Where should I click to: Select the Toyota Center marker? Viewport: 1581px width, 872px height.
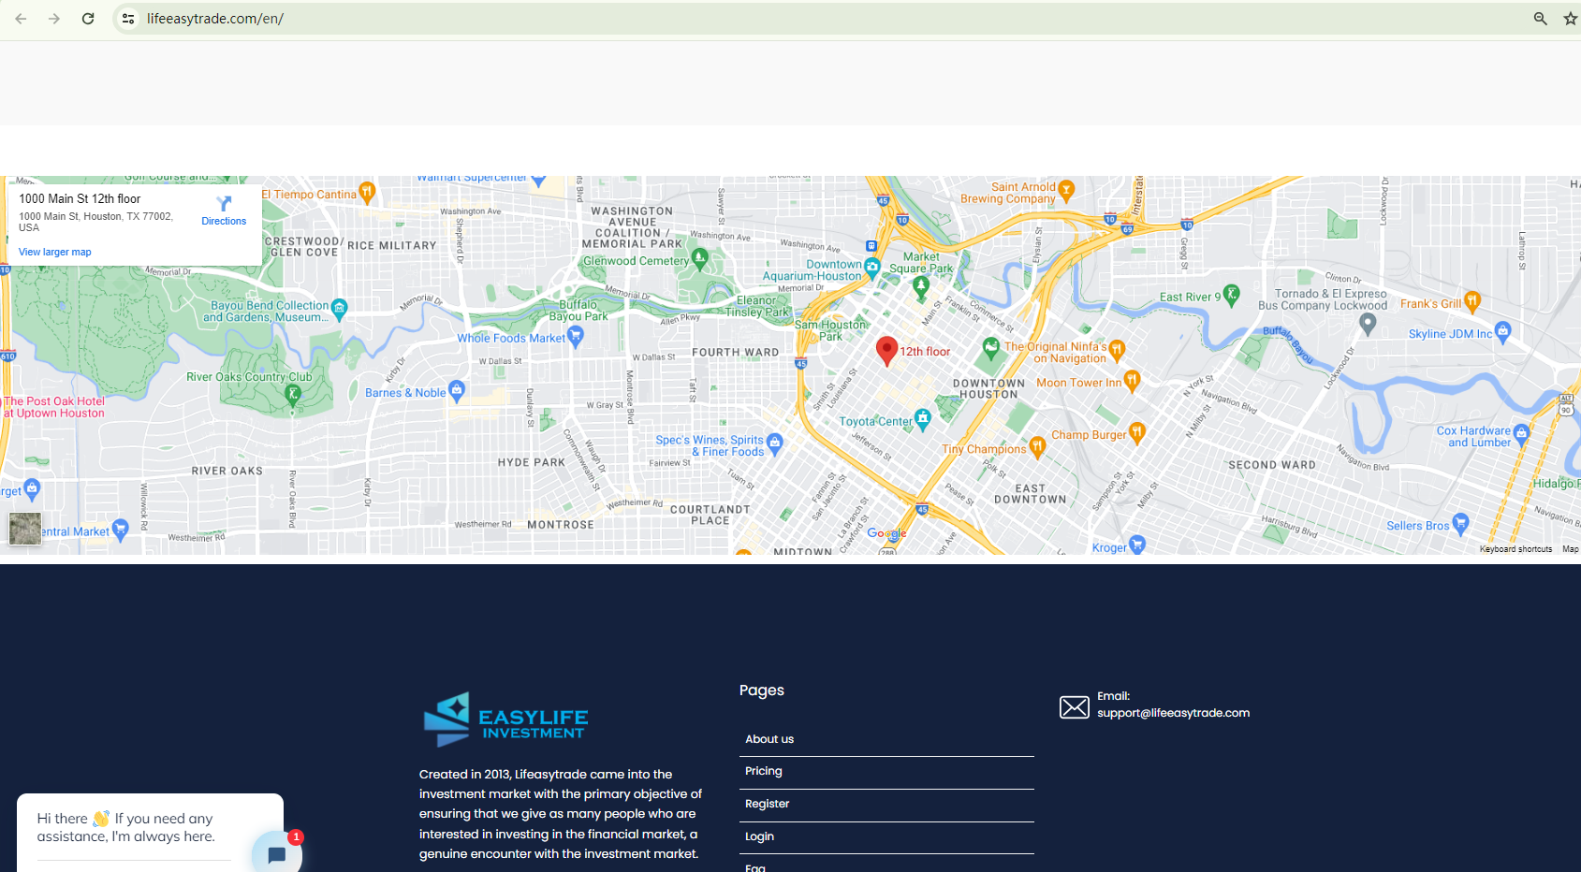[x=923, y=419]
